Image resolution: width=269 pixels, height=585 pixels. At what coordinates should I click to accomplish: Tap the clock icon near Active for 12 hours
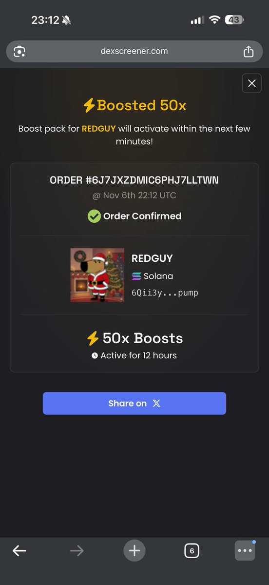pos(95,356)
